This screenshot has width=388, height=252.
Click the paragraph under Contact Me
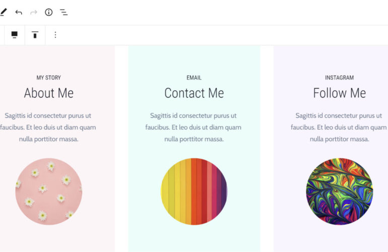tap(194, 127)
